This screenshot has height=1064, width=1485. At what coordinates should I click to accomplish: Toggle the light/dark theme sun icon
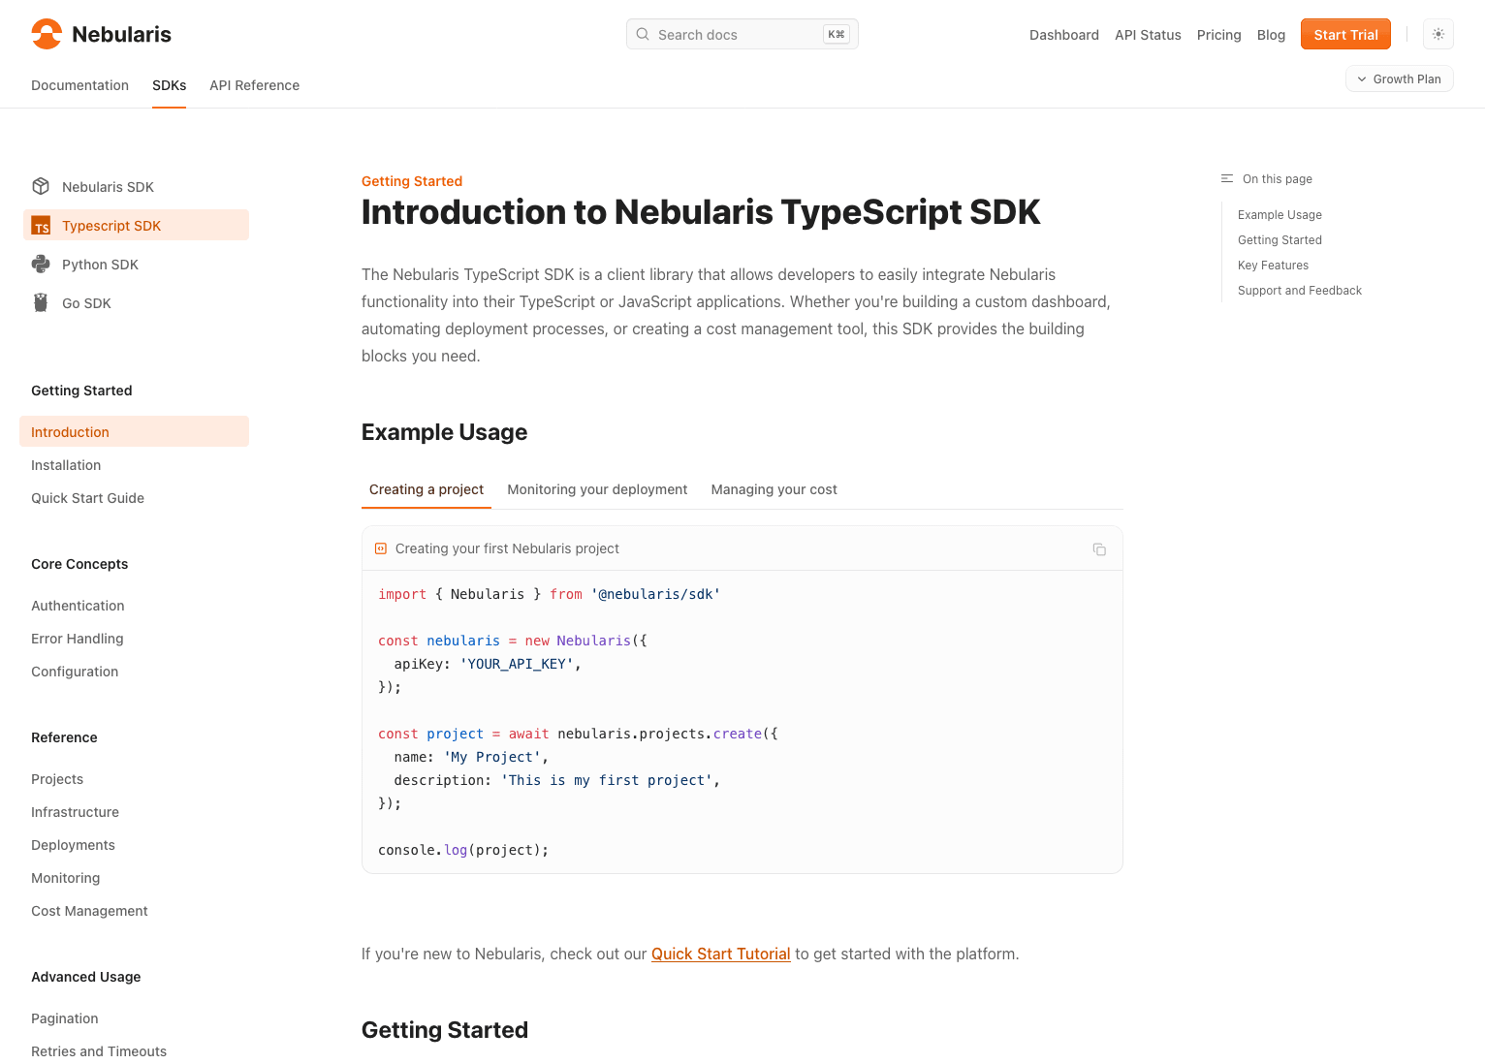coord(1438,34)
